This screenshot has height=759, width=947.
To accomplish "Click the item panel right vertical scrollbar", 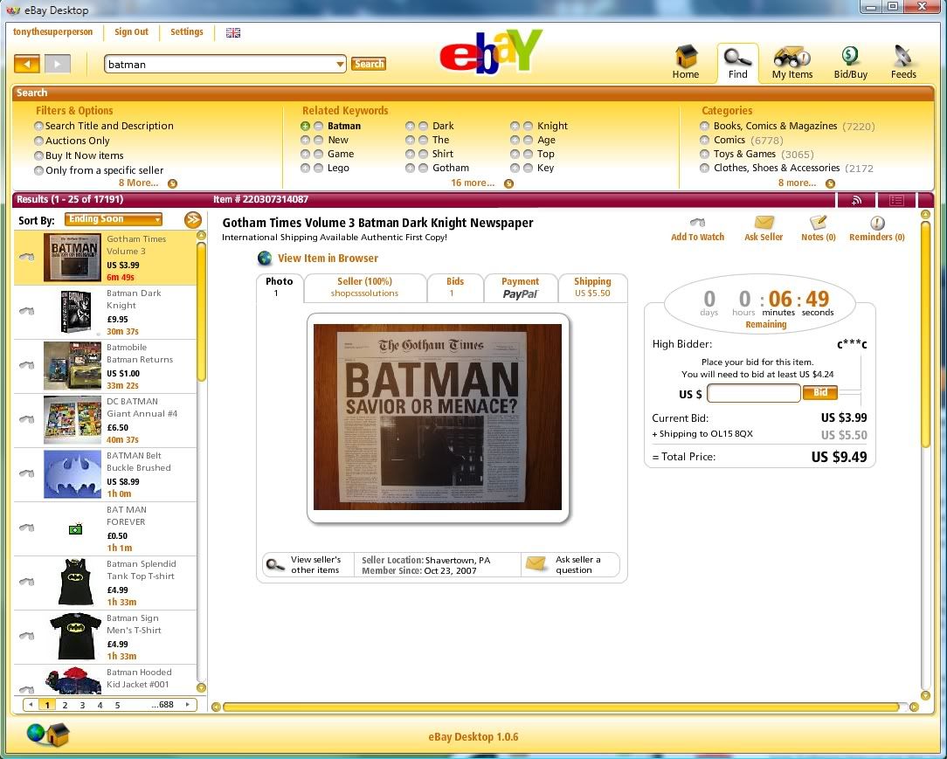I will tap(925, 335).
